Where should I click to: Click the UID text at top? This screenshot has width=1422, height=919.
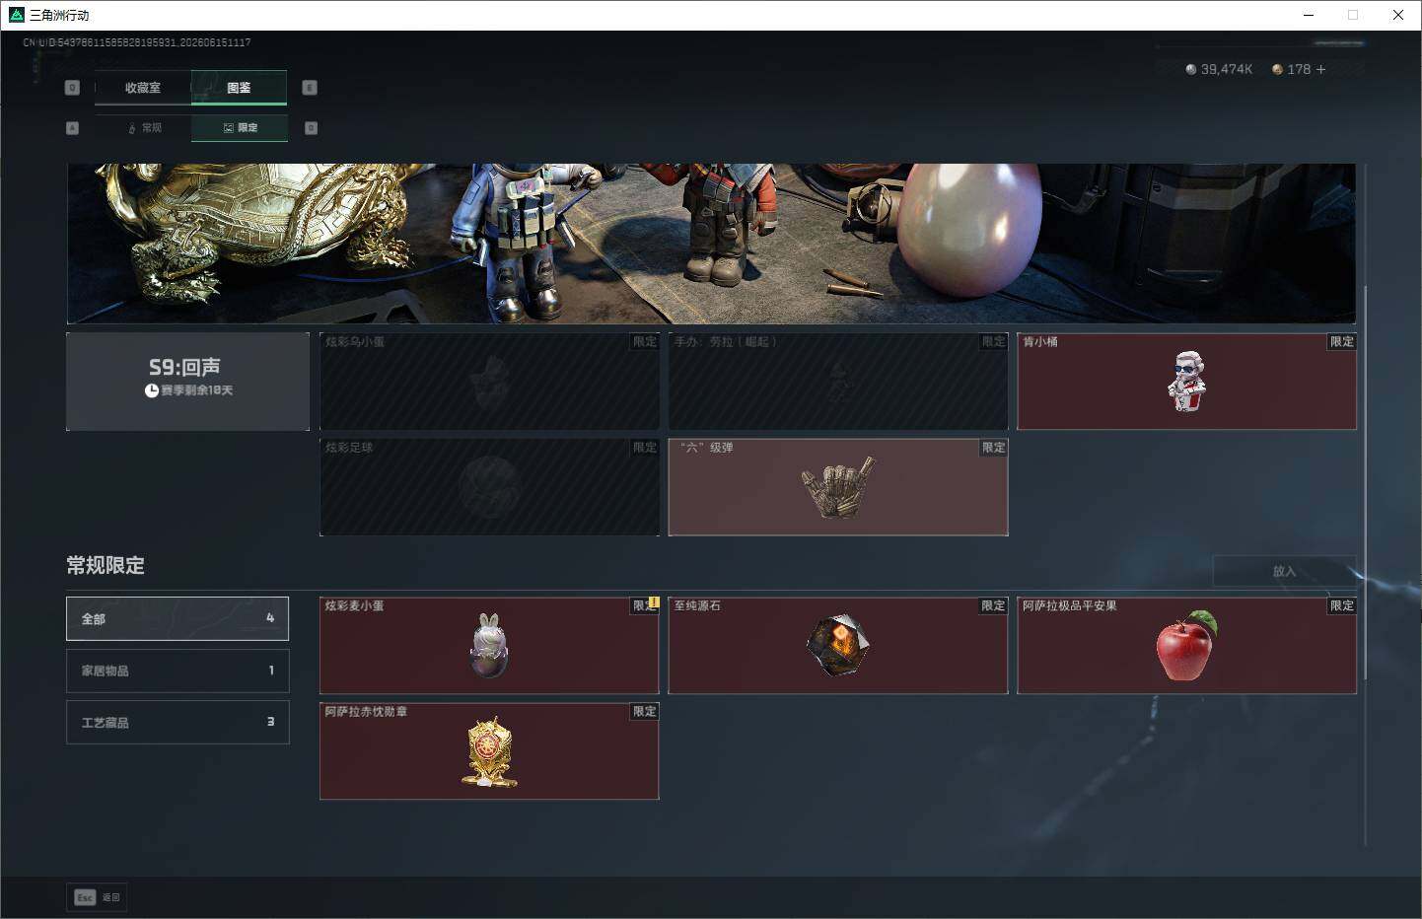pyautogui.click(x=137, y=42)
